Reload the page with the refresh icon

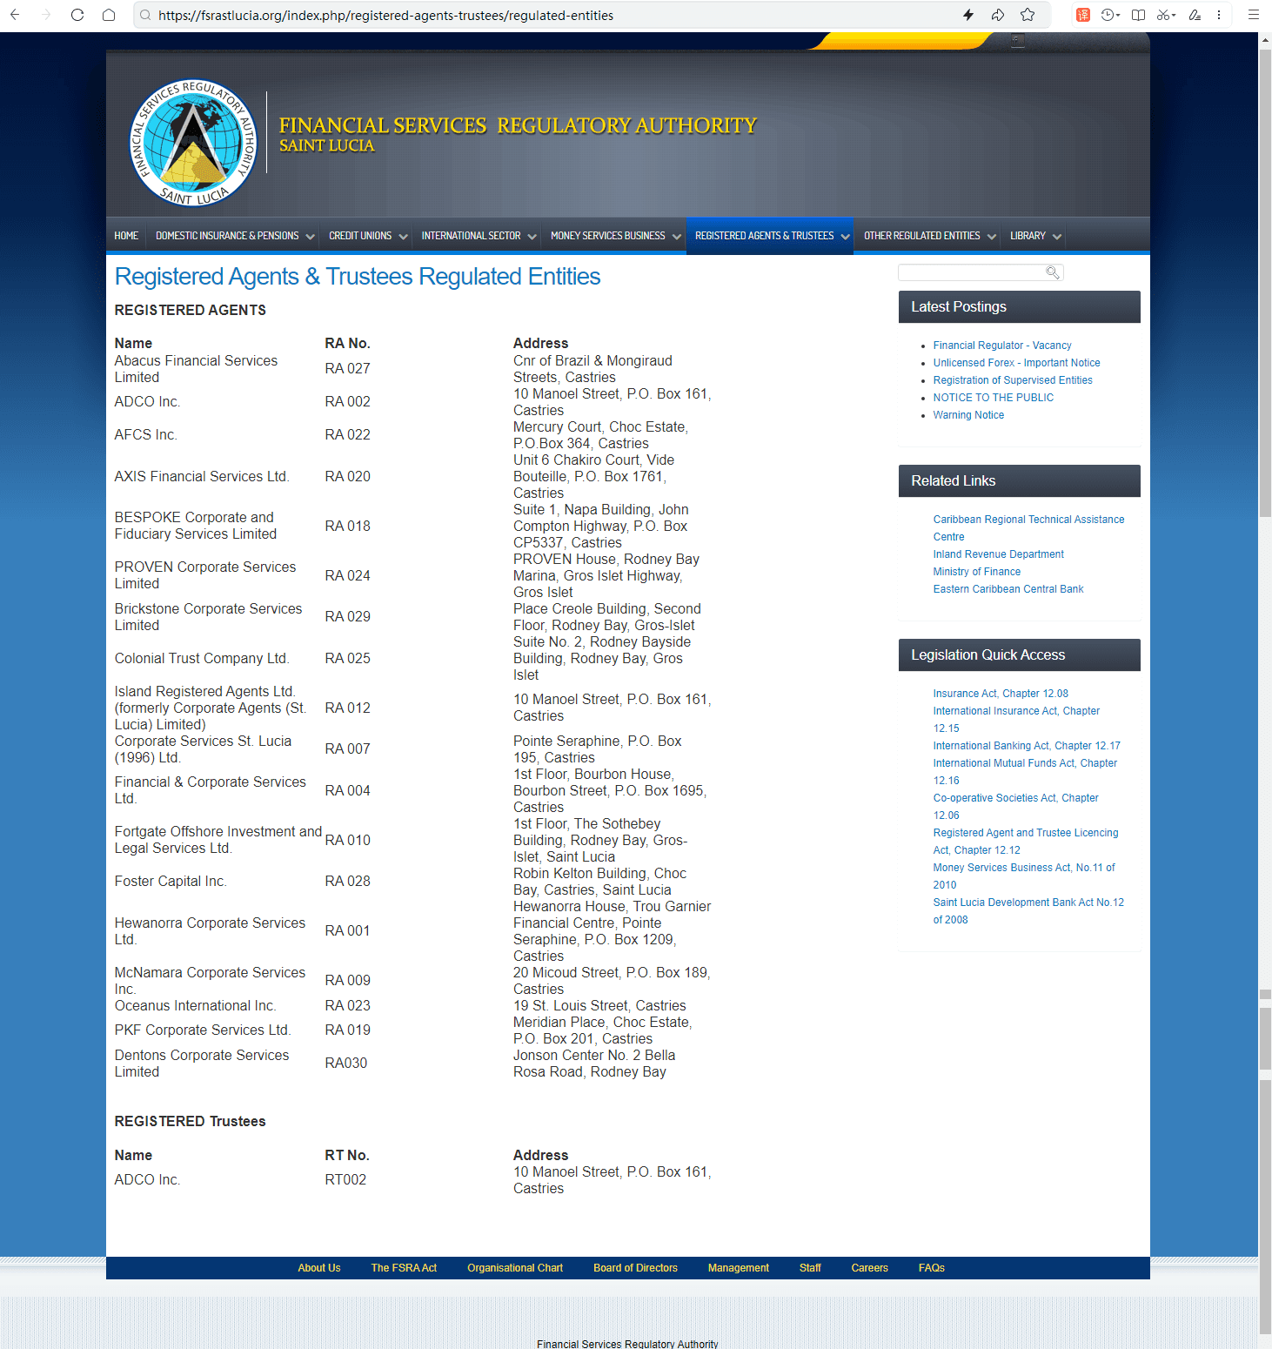click(77, 15)
